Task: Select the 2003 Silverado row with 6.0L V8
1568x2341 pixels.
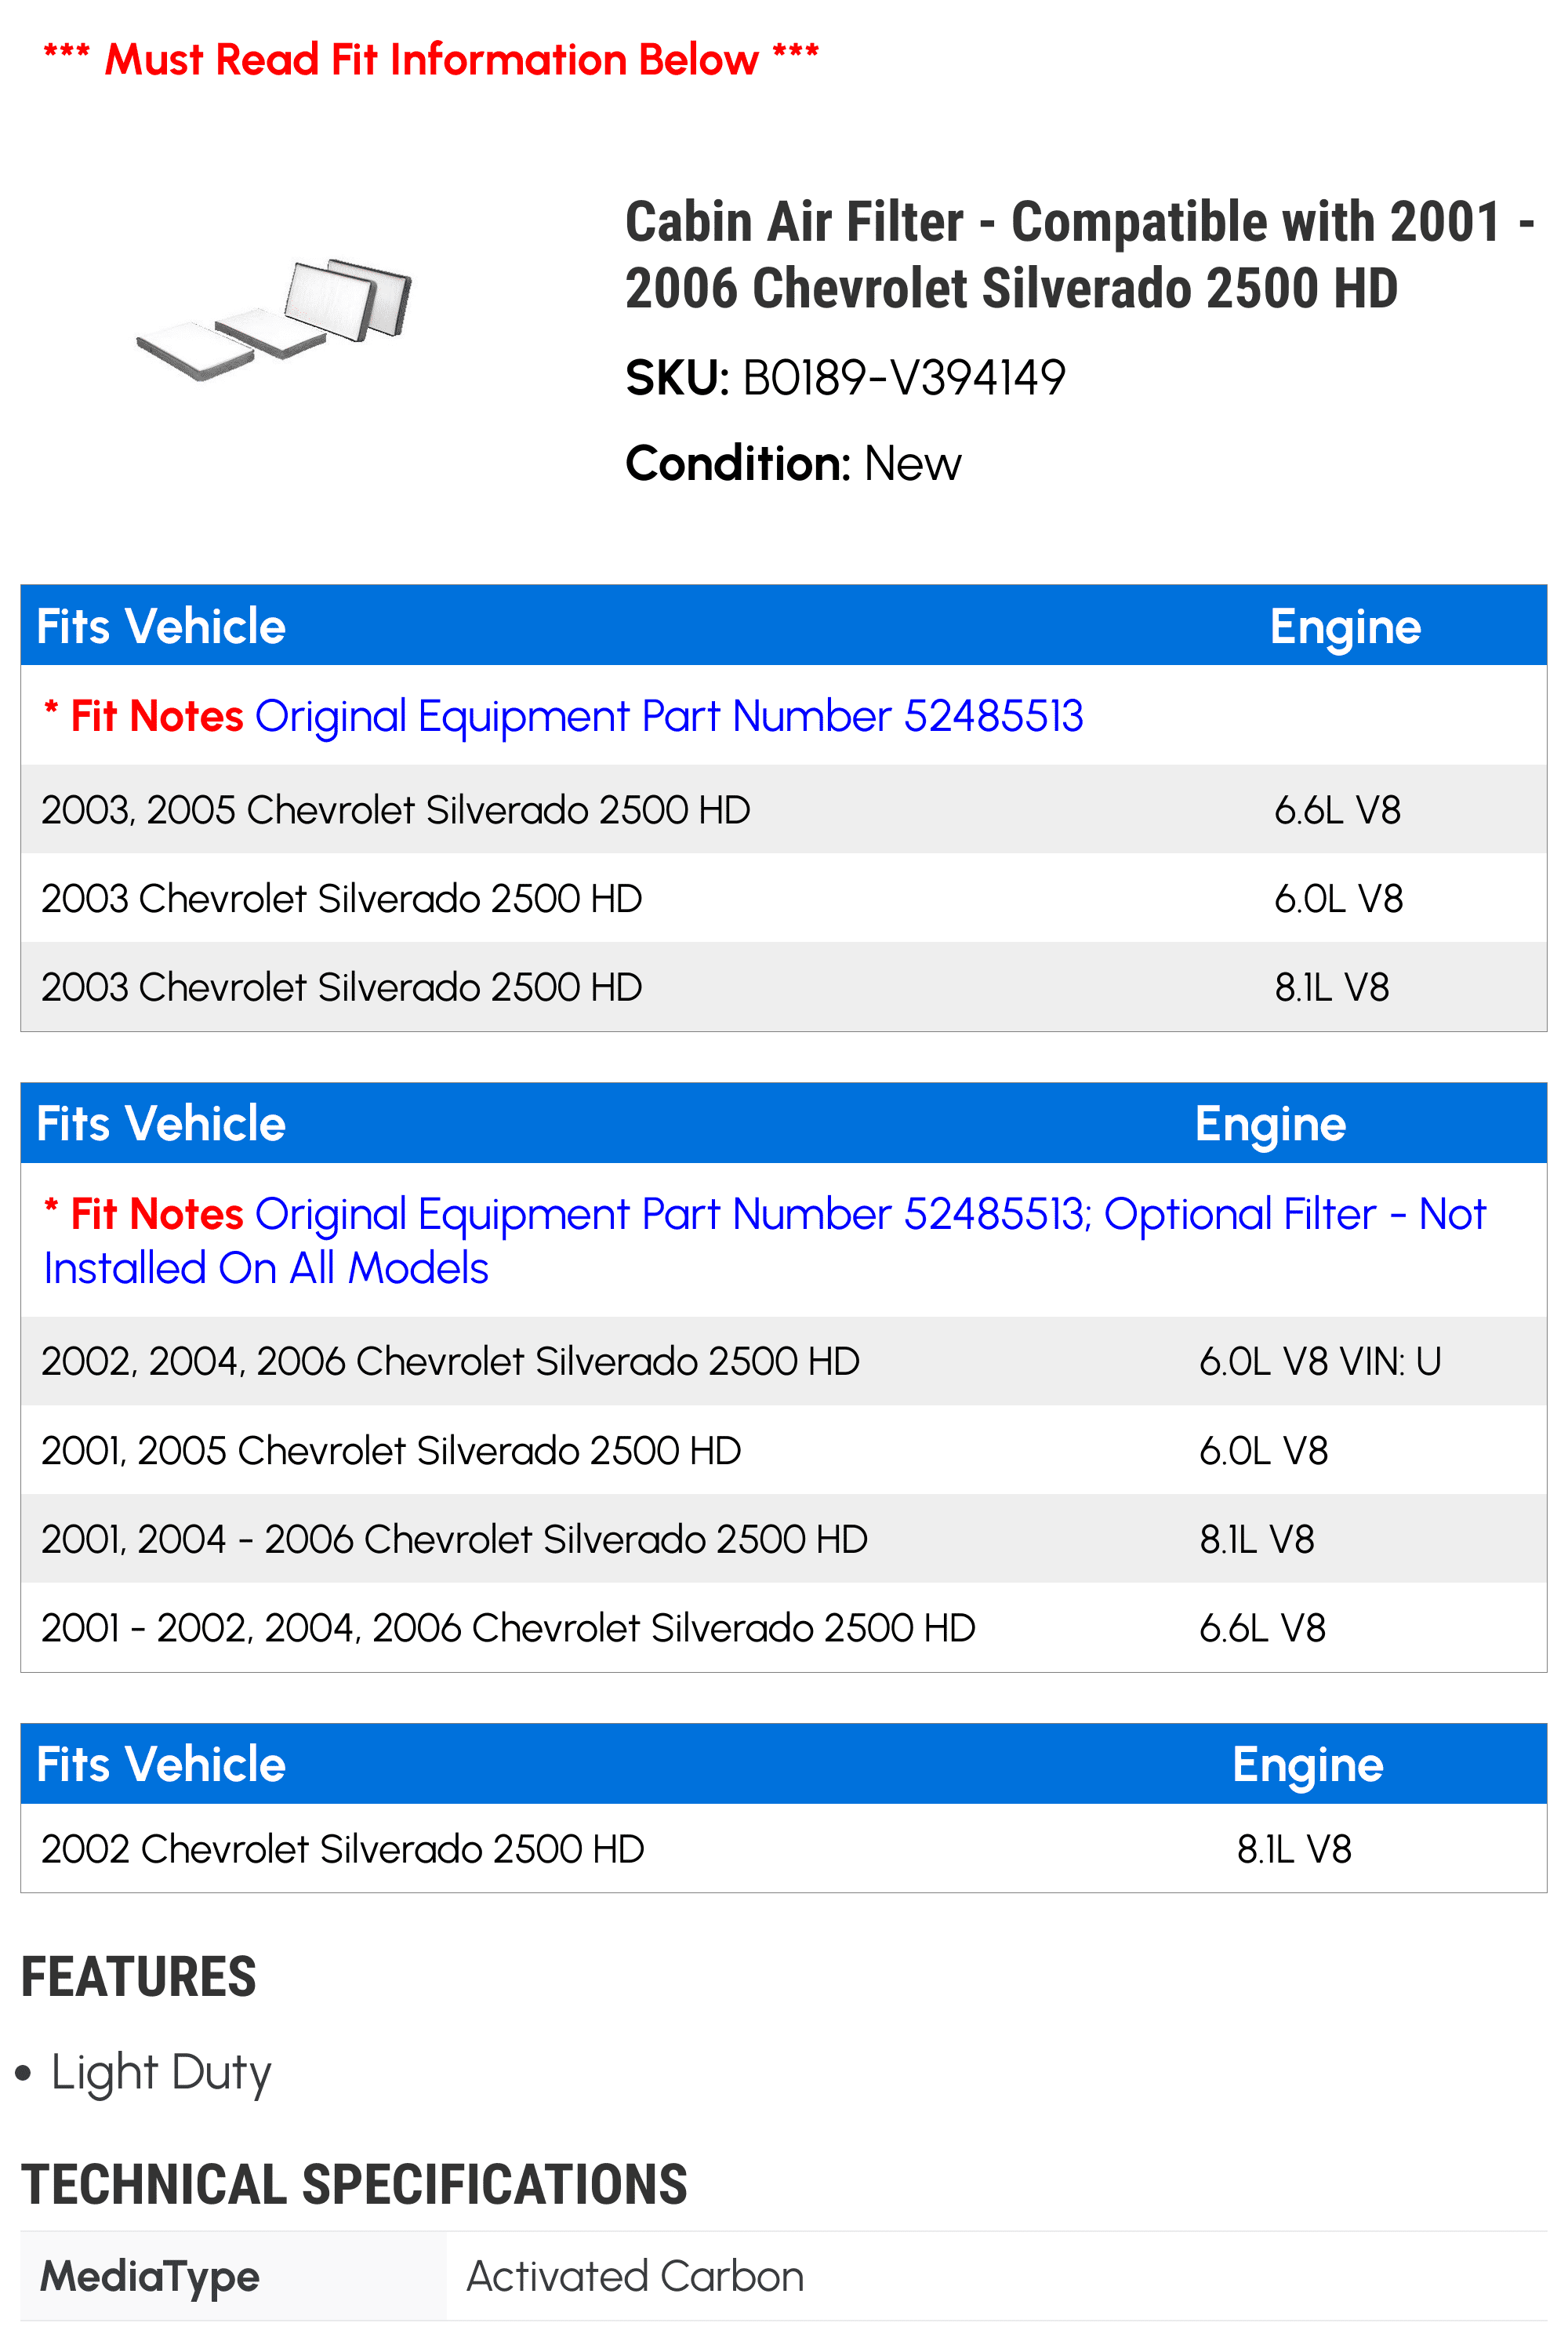Action: coord(784,899)
